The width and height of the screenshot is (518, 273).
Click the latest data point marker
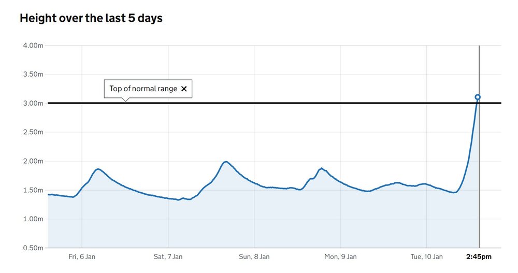[x=478, y=97]
